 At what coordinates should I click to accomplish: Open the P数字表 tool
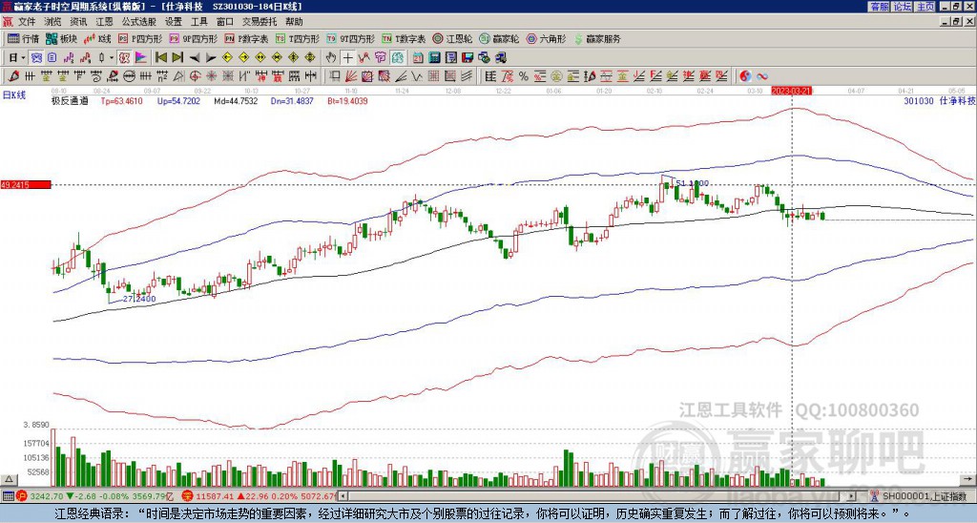coord(246,38)
